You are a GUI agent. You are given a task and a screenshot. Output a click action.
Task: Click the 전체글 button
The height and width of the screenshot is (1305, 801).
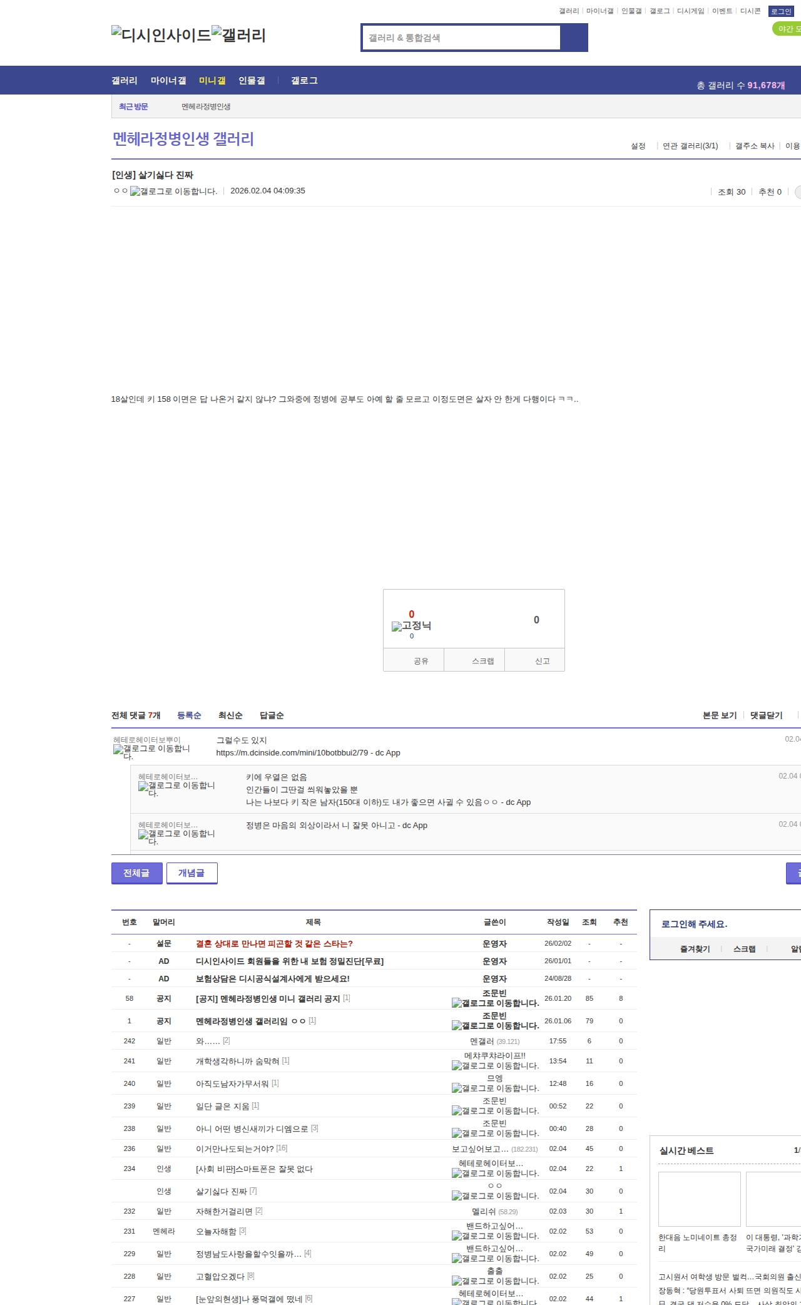click(136, 873)
